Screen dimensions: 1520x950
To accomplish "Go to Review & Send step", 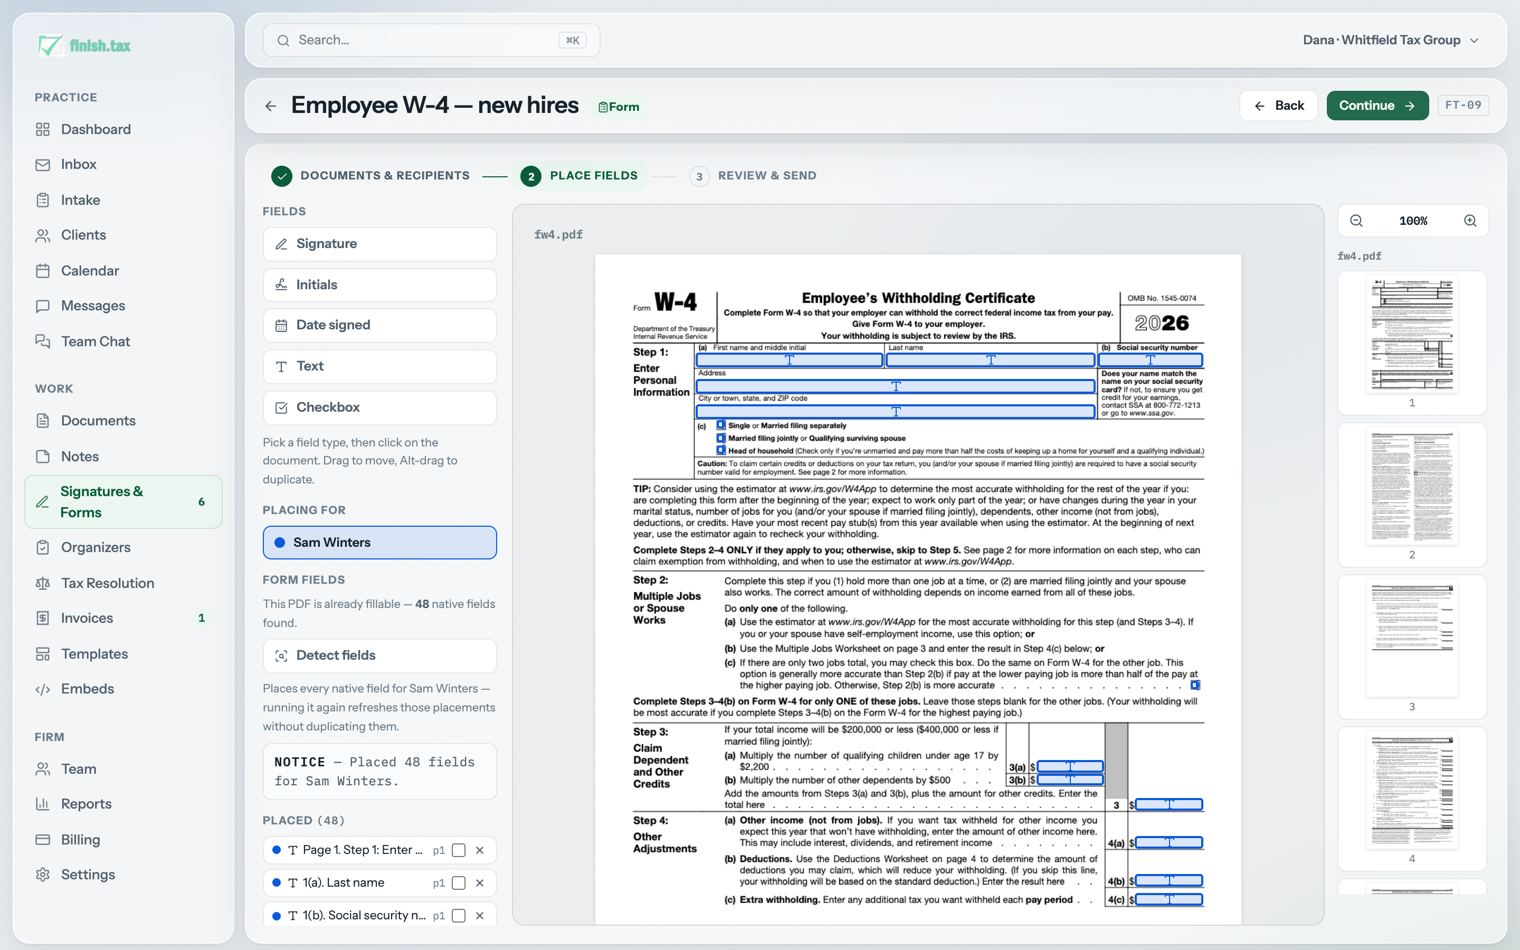I will 753,176.
